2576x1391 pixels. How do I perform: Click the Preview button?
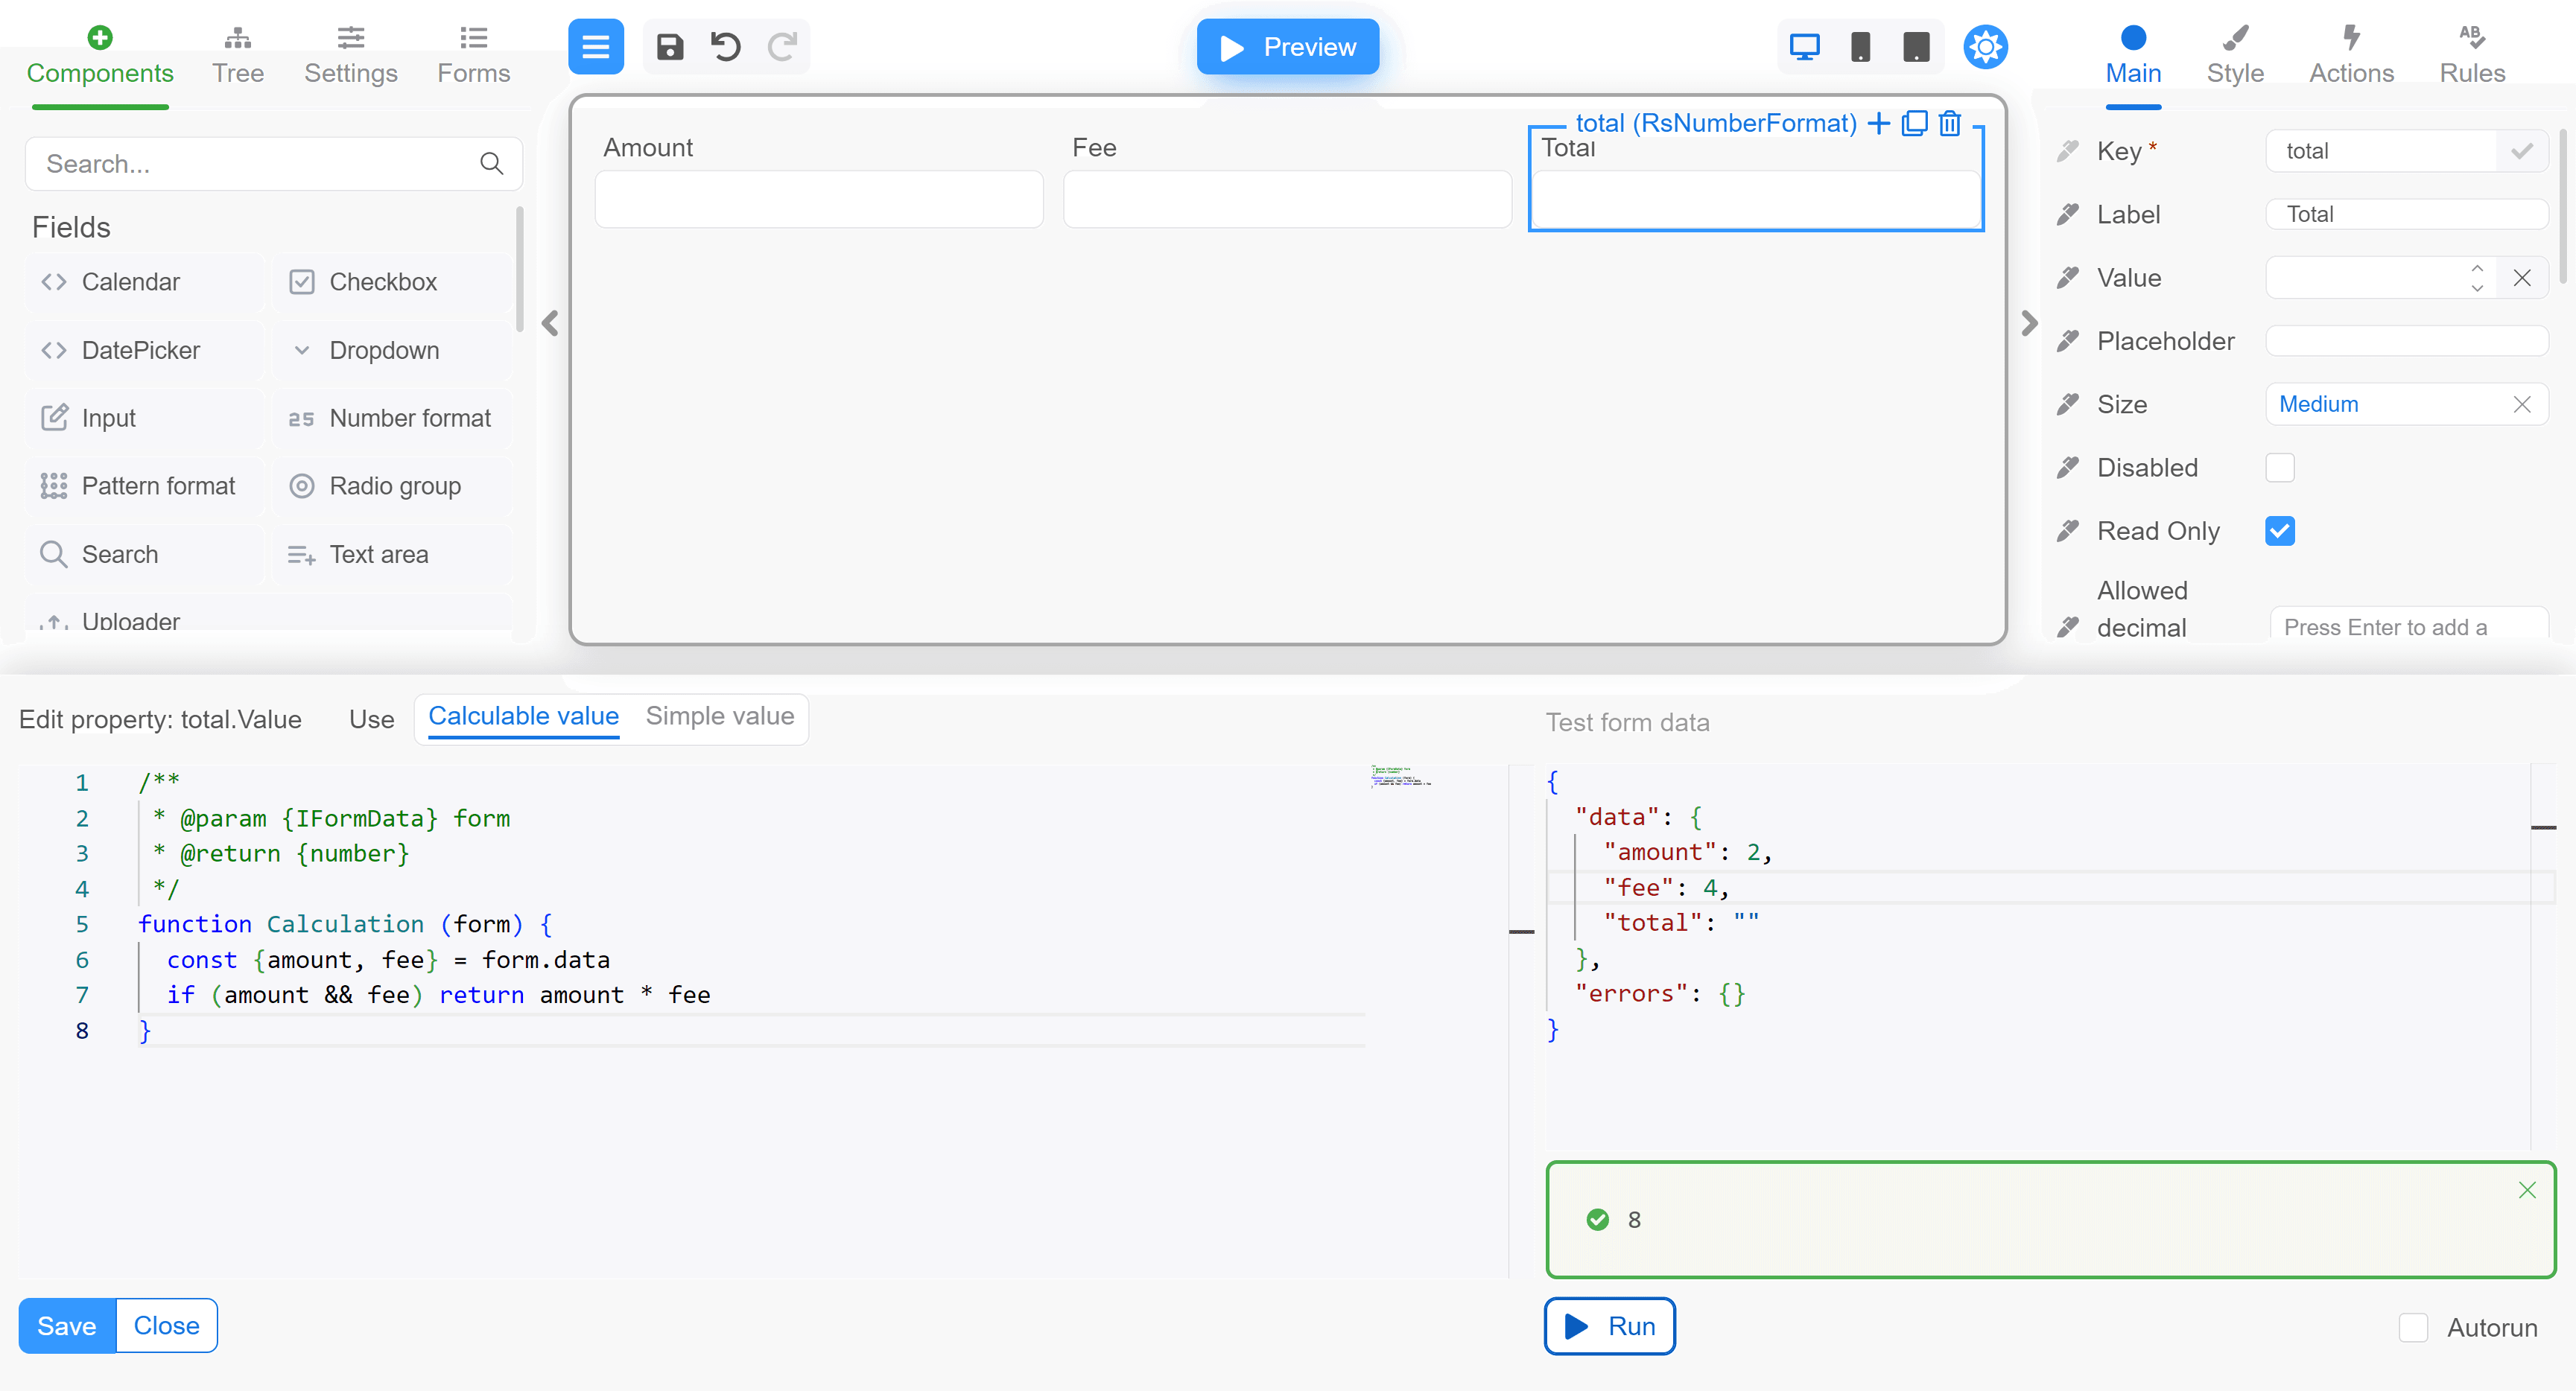coord(1288,47)
